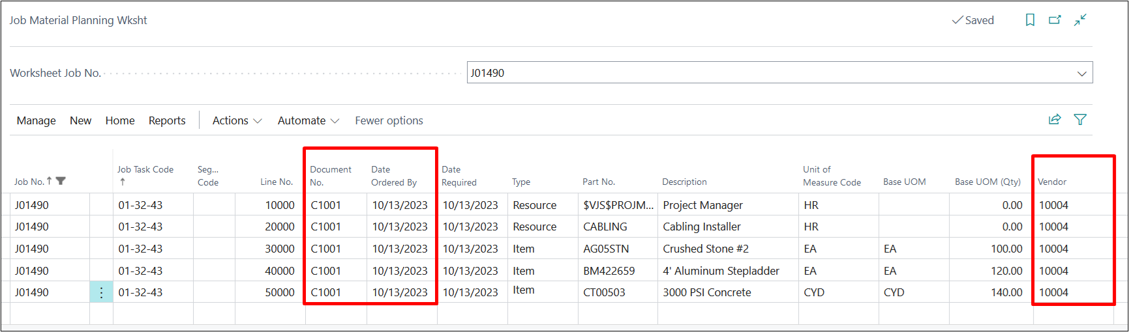The image size is (1129, 332).
Task: Open the Home menu
Action: coord(120,120)
